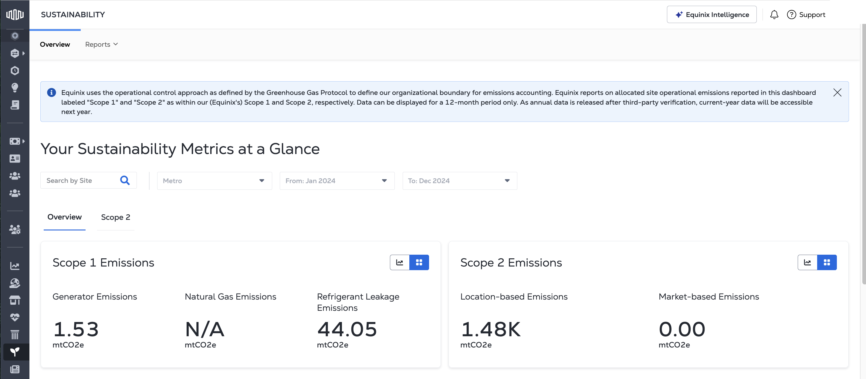866x379 pixels.
Task: Dismiss the info banner with X
Action: (837, 92)
